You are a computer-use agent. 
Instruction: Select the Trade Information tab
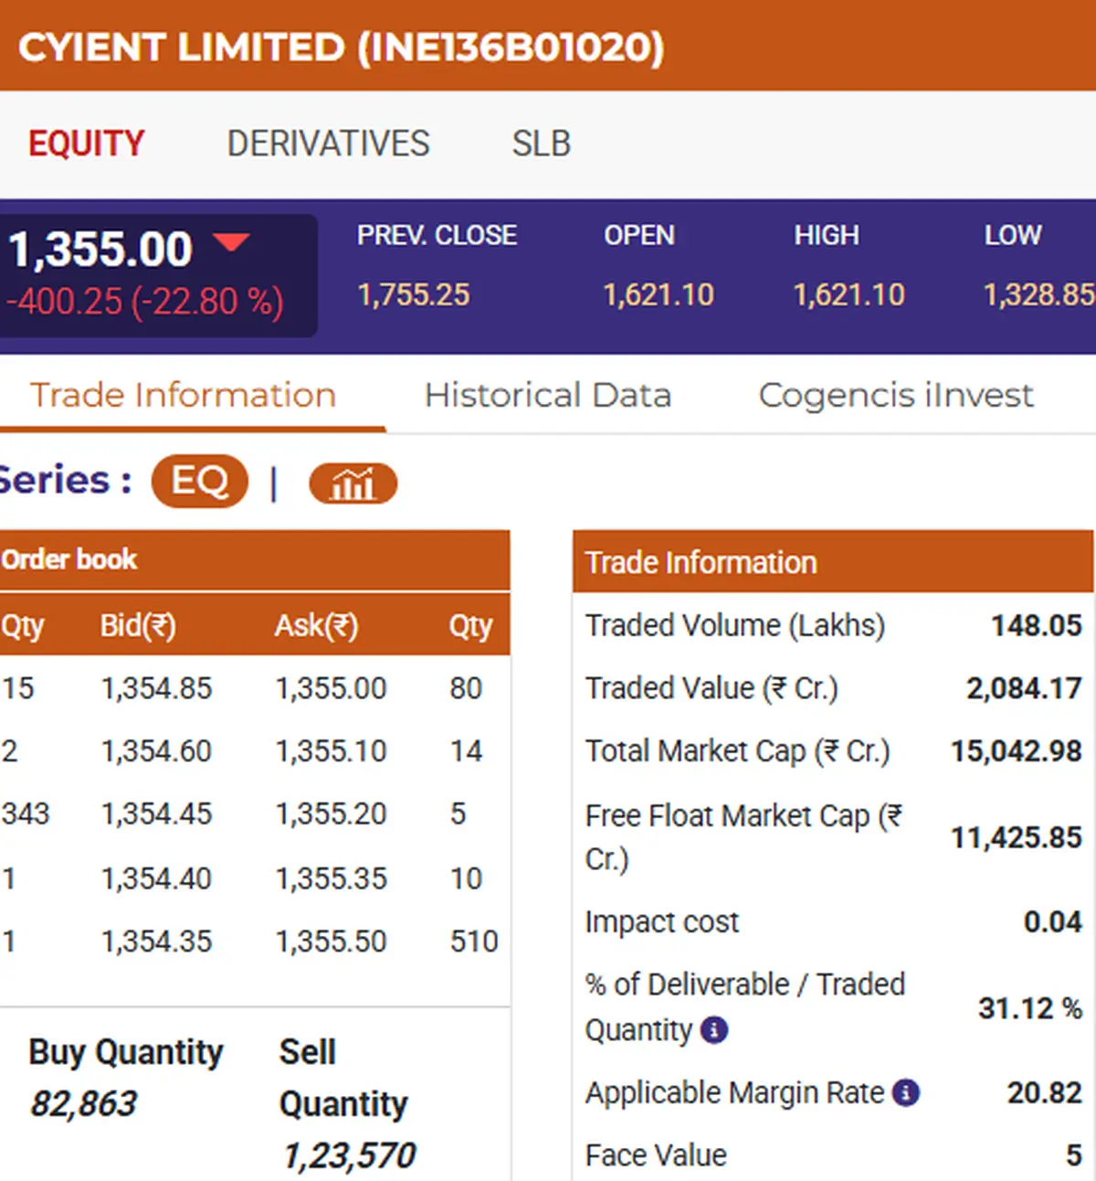[183, 395]
